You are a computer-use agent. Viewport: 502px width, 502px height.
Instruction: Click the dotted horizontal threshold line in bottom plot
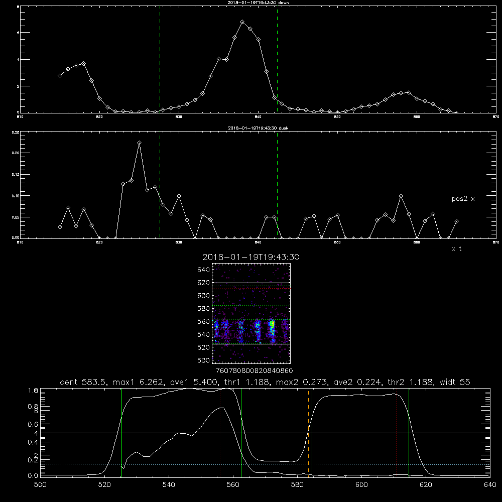(x=265, y=464)
